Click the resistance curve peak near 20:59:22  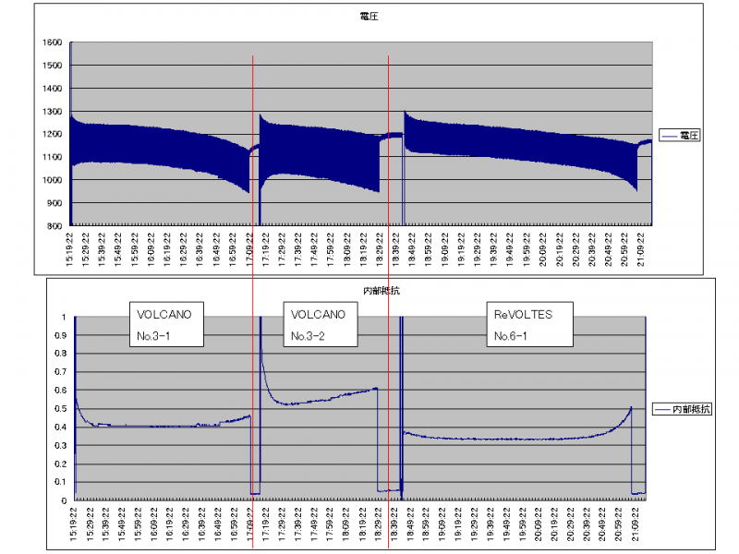631,407
